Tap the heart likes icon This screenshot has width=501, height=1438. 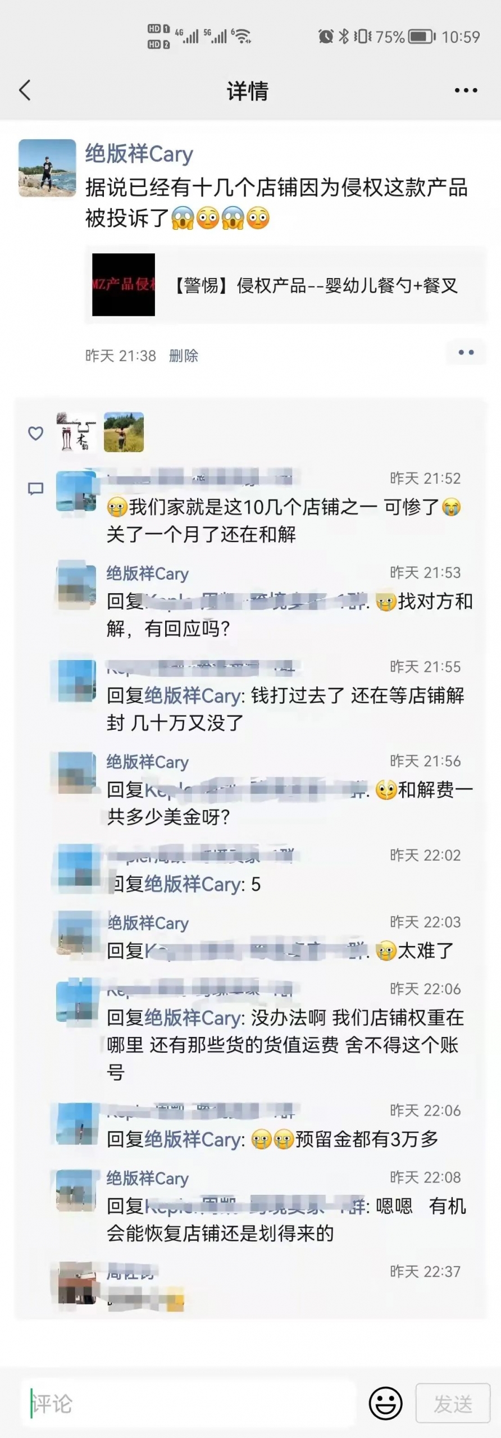35,433
